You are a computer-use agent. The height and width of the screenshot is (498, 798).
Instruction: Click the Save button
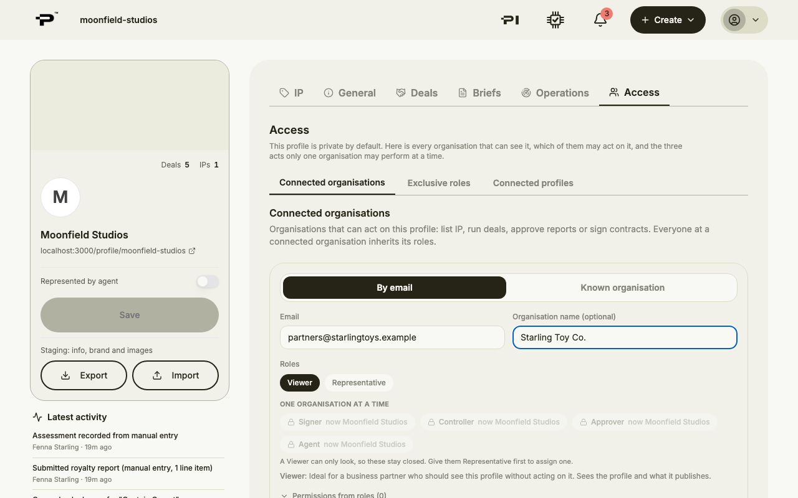[x=130, y=315]
